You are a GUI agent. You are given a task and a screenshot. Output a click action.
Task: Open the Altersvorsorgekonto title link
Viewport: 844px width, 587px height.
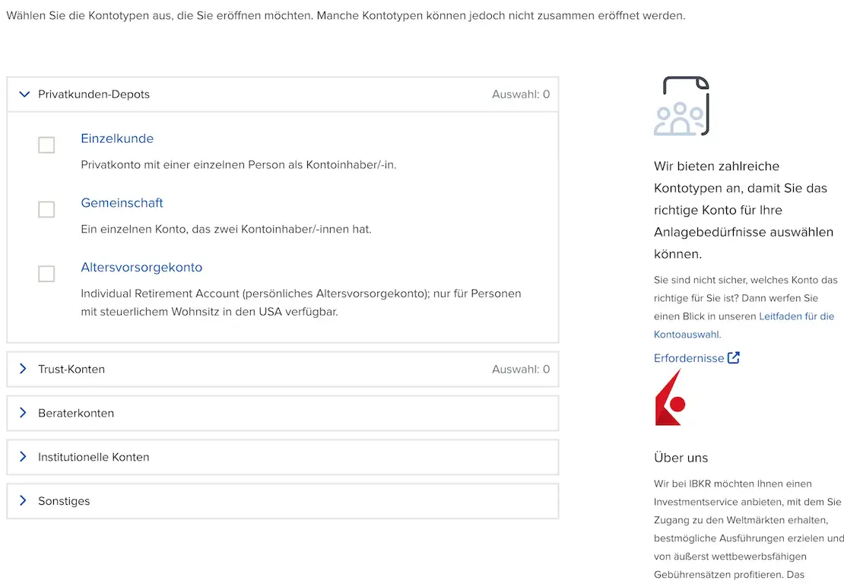pos(141,268)
